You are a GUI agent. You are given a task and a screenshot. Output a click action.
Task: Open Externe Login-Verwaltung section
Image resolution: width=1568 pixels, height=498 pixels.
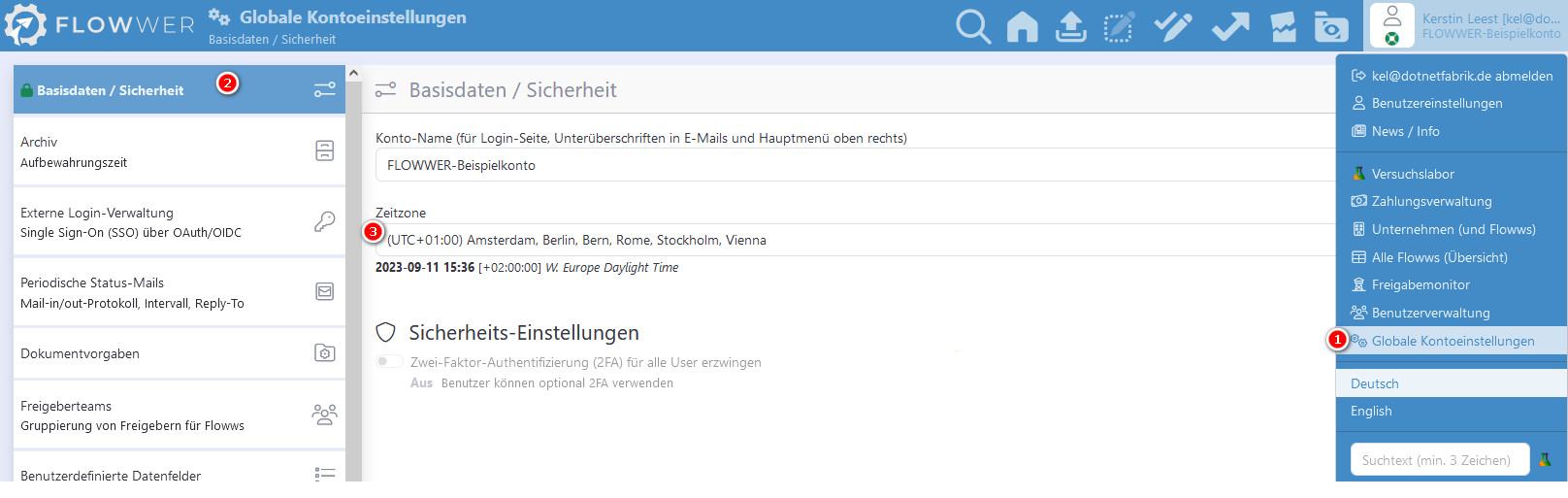pos(180,222)
